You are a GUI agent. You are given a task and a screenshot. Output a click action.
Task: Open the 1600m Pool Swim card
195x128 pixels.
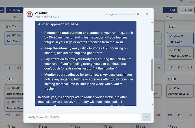(14, 38)
